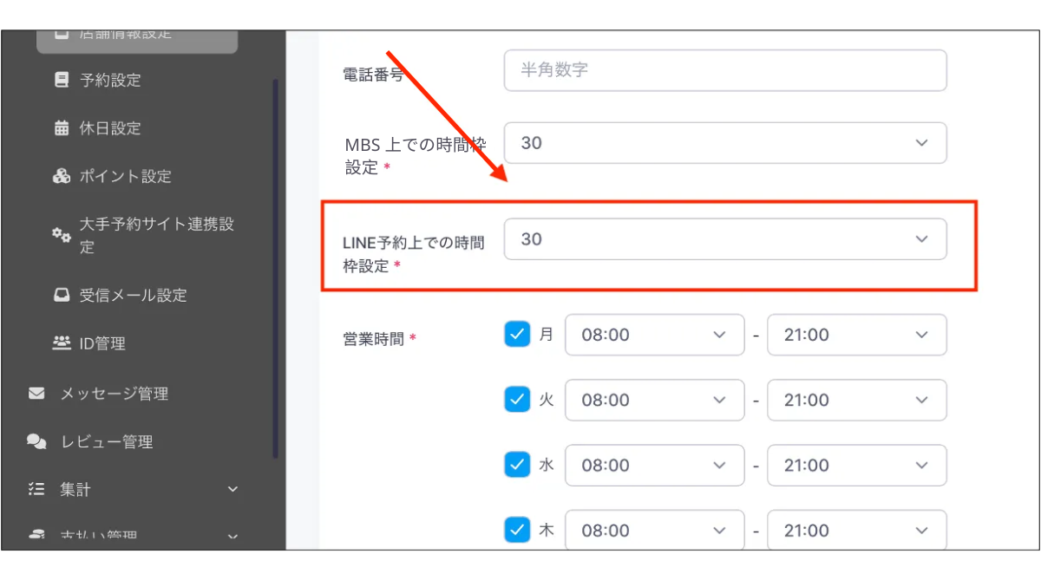1041x574 pixels.
Task: Open the LINE予約上での時間枠設定 dropdown
Action: (x=724, y=239)
